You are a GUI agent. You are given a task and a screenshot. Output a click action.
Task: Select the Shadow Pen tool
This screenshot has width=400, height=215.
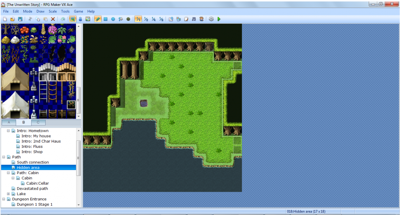click(128, 19)
